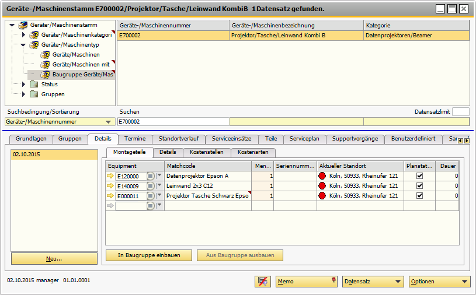Image resolution: width=476 pixels, height=295 pixels.
Task: Open chooser button beside E000011
Action: tap(150, 196)
